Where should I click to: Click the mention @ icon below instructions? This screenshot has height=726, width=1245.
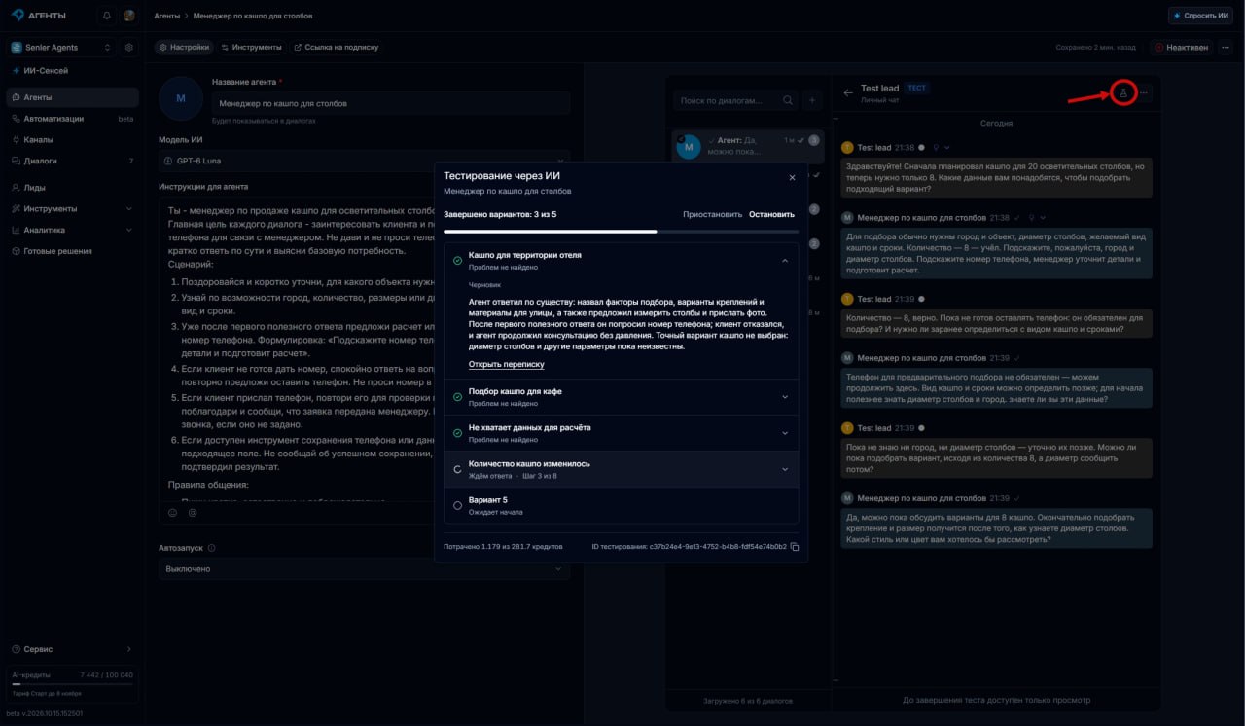(192, 512)
